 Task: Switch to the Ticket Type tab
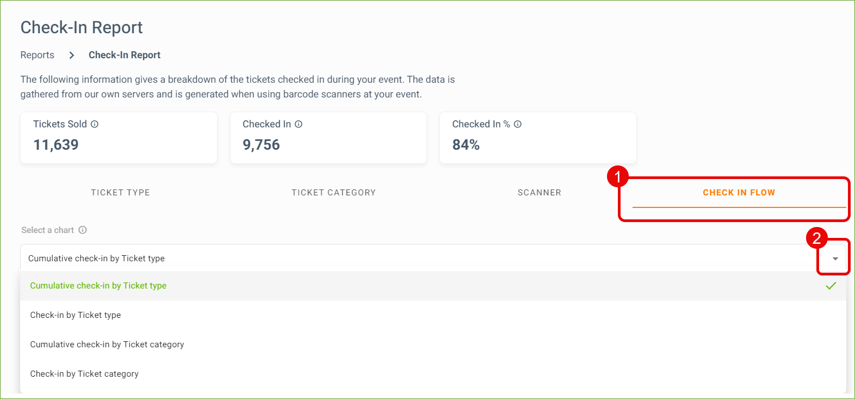pos(120,193)
